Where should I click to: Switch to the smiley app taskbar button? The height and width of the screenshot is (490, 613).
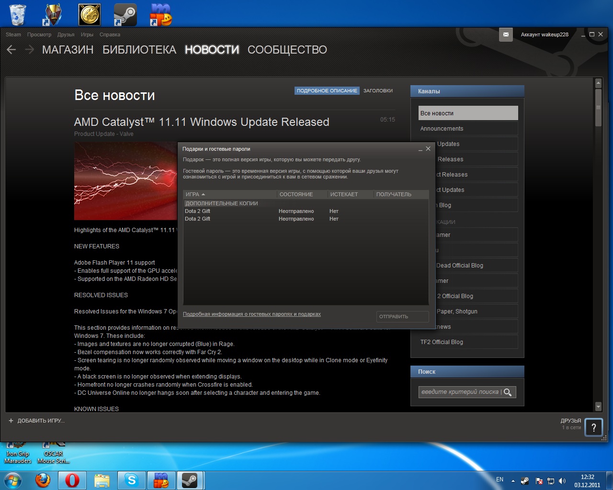(x=161, y=480)
